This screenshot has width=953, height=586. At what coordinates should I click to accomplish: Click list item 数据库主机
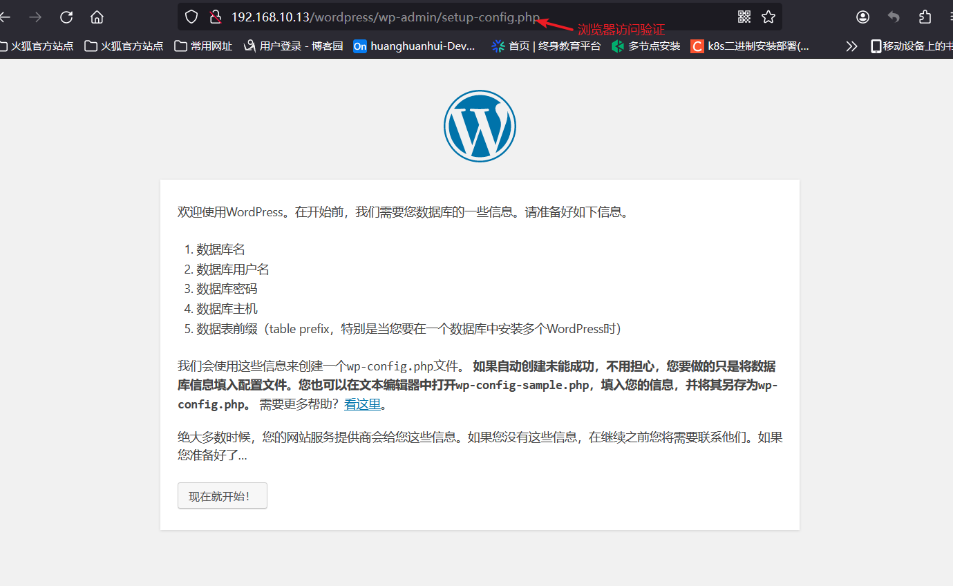point(227,309)
